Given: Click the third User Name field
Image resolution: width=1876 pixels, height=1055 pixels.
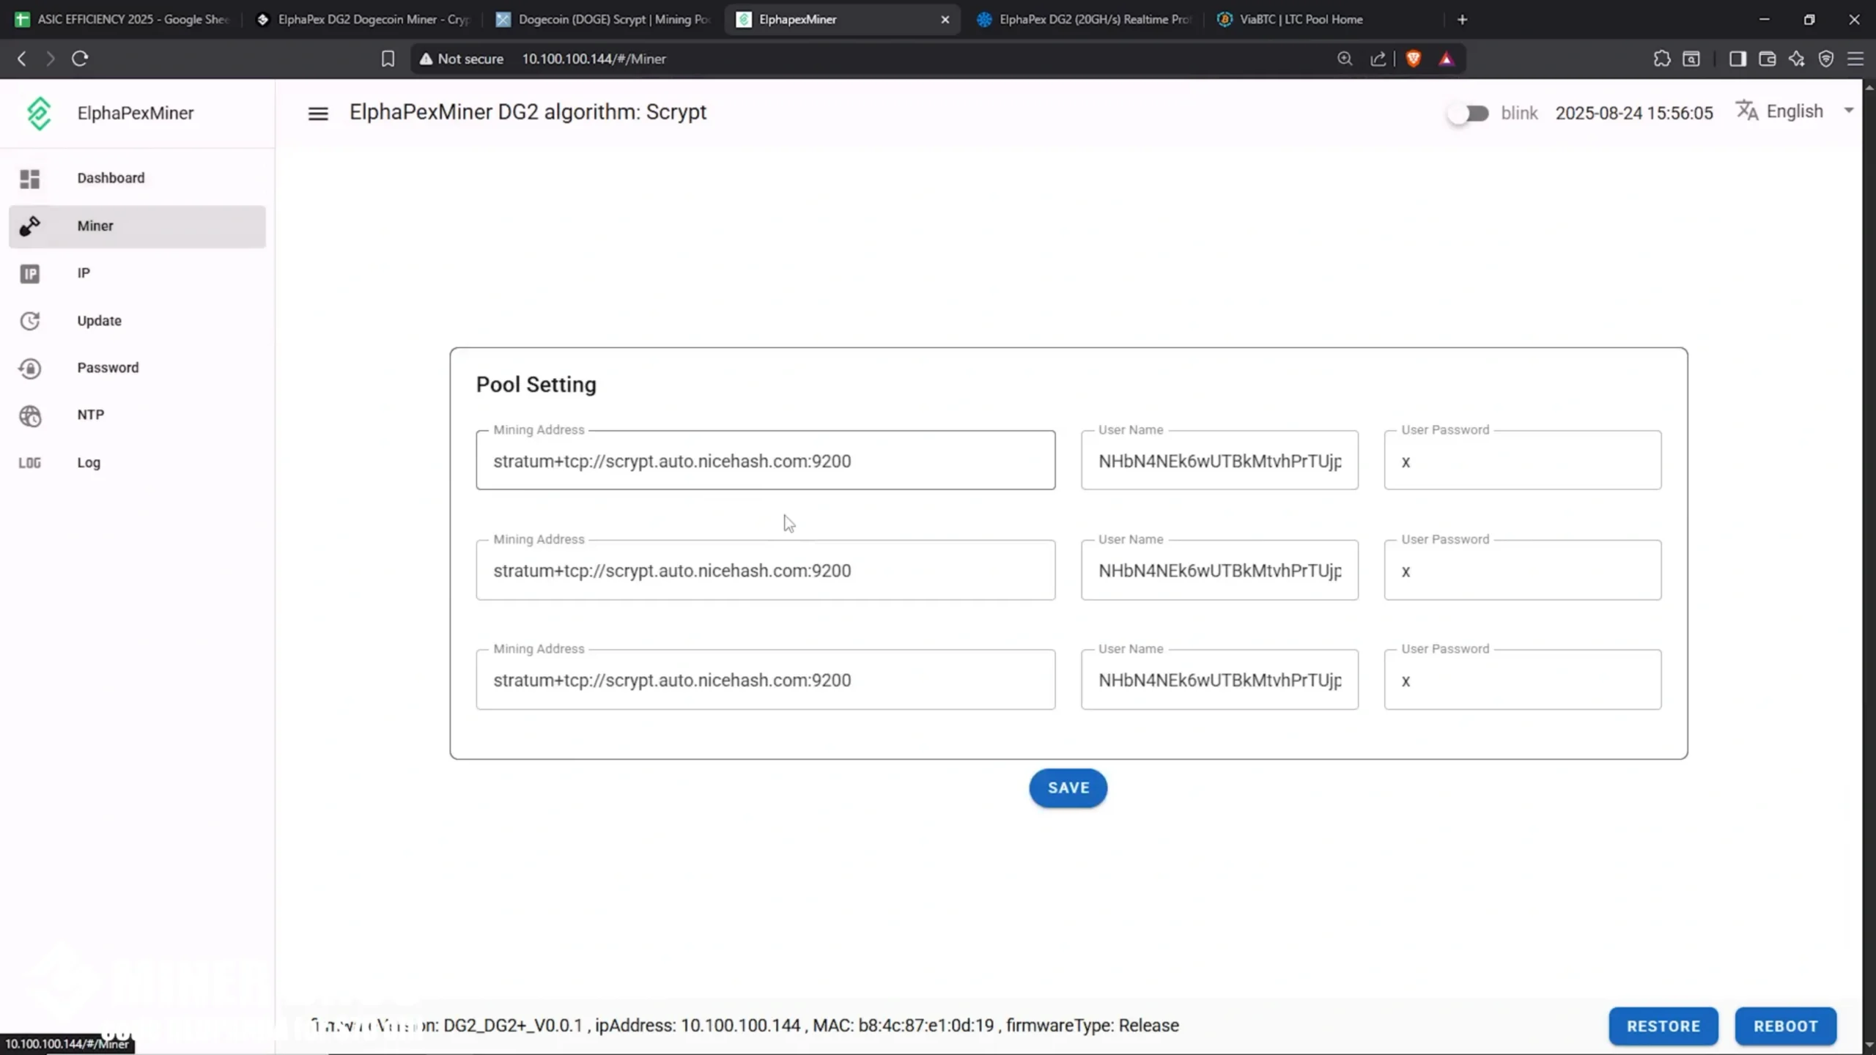Looking at the screenshot, I should pyautogui.click(x=1219, y=679).
